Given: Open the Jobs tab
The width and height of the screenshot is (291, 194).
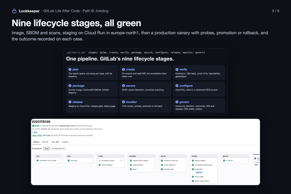Looking at the screenshot, I should coord(45,142).
